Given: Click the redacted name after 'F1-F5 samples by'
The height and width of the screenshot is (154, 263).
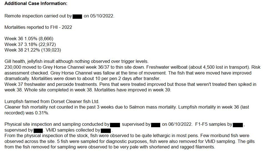Looking at the screenshot, I should (238, 125).
